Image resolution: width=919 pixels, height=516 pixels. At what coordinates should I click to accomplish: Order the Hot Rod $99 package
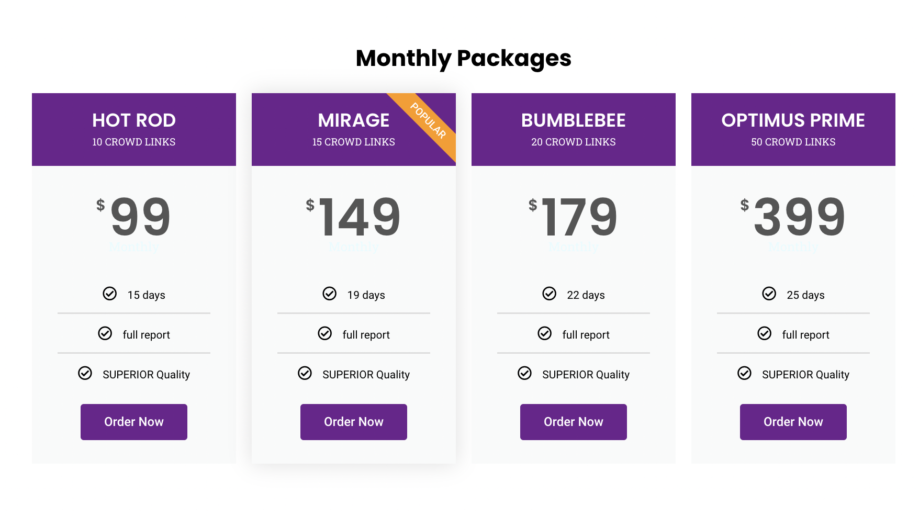(134, 422)
